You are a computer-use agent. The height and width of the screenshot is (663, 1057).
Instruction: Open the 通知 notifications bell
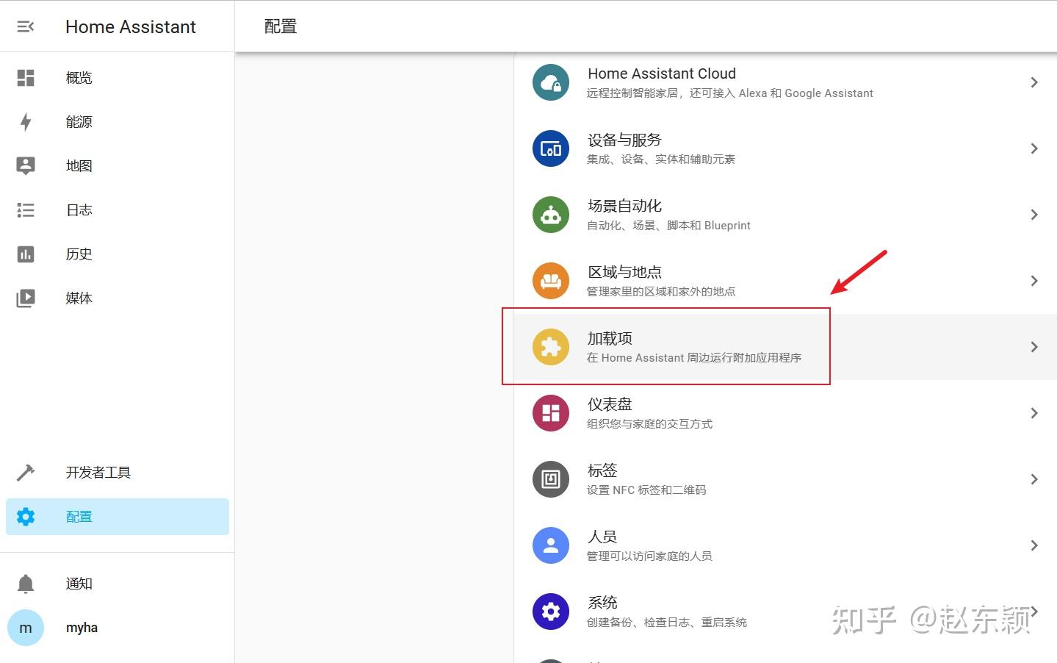[x=26, y=583]
